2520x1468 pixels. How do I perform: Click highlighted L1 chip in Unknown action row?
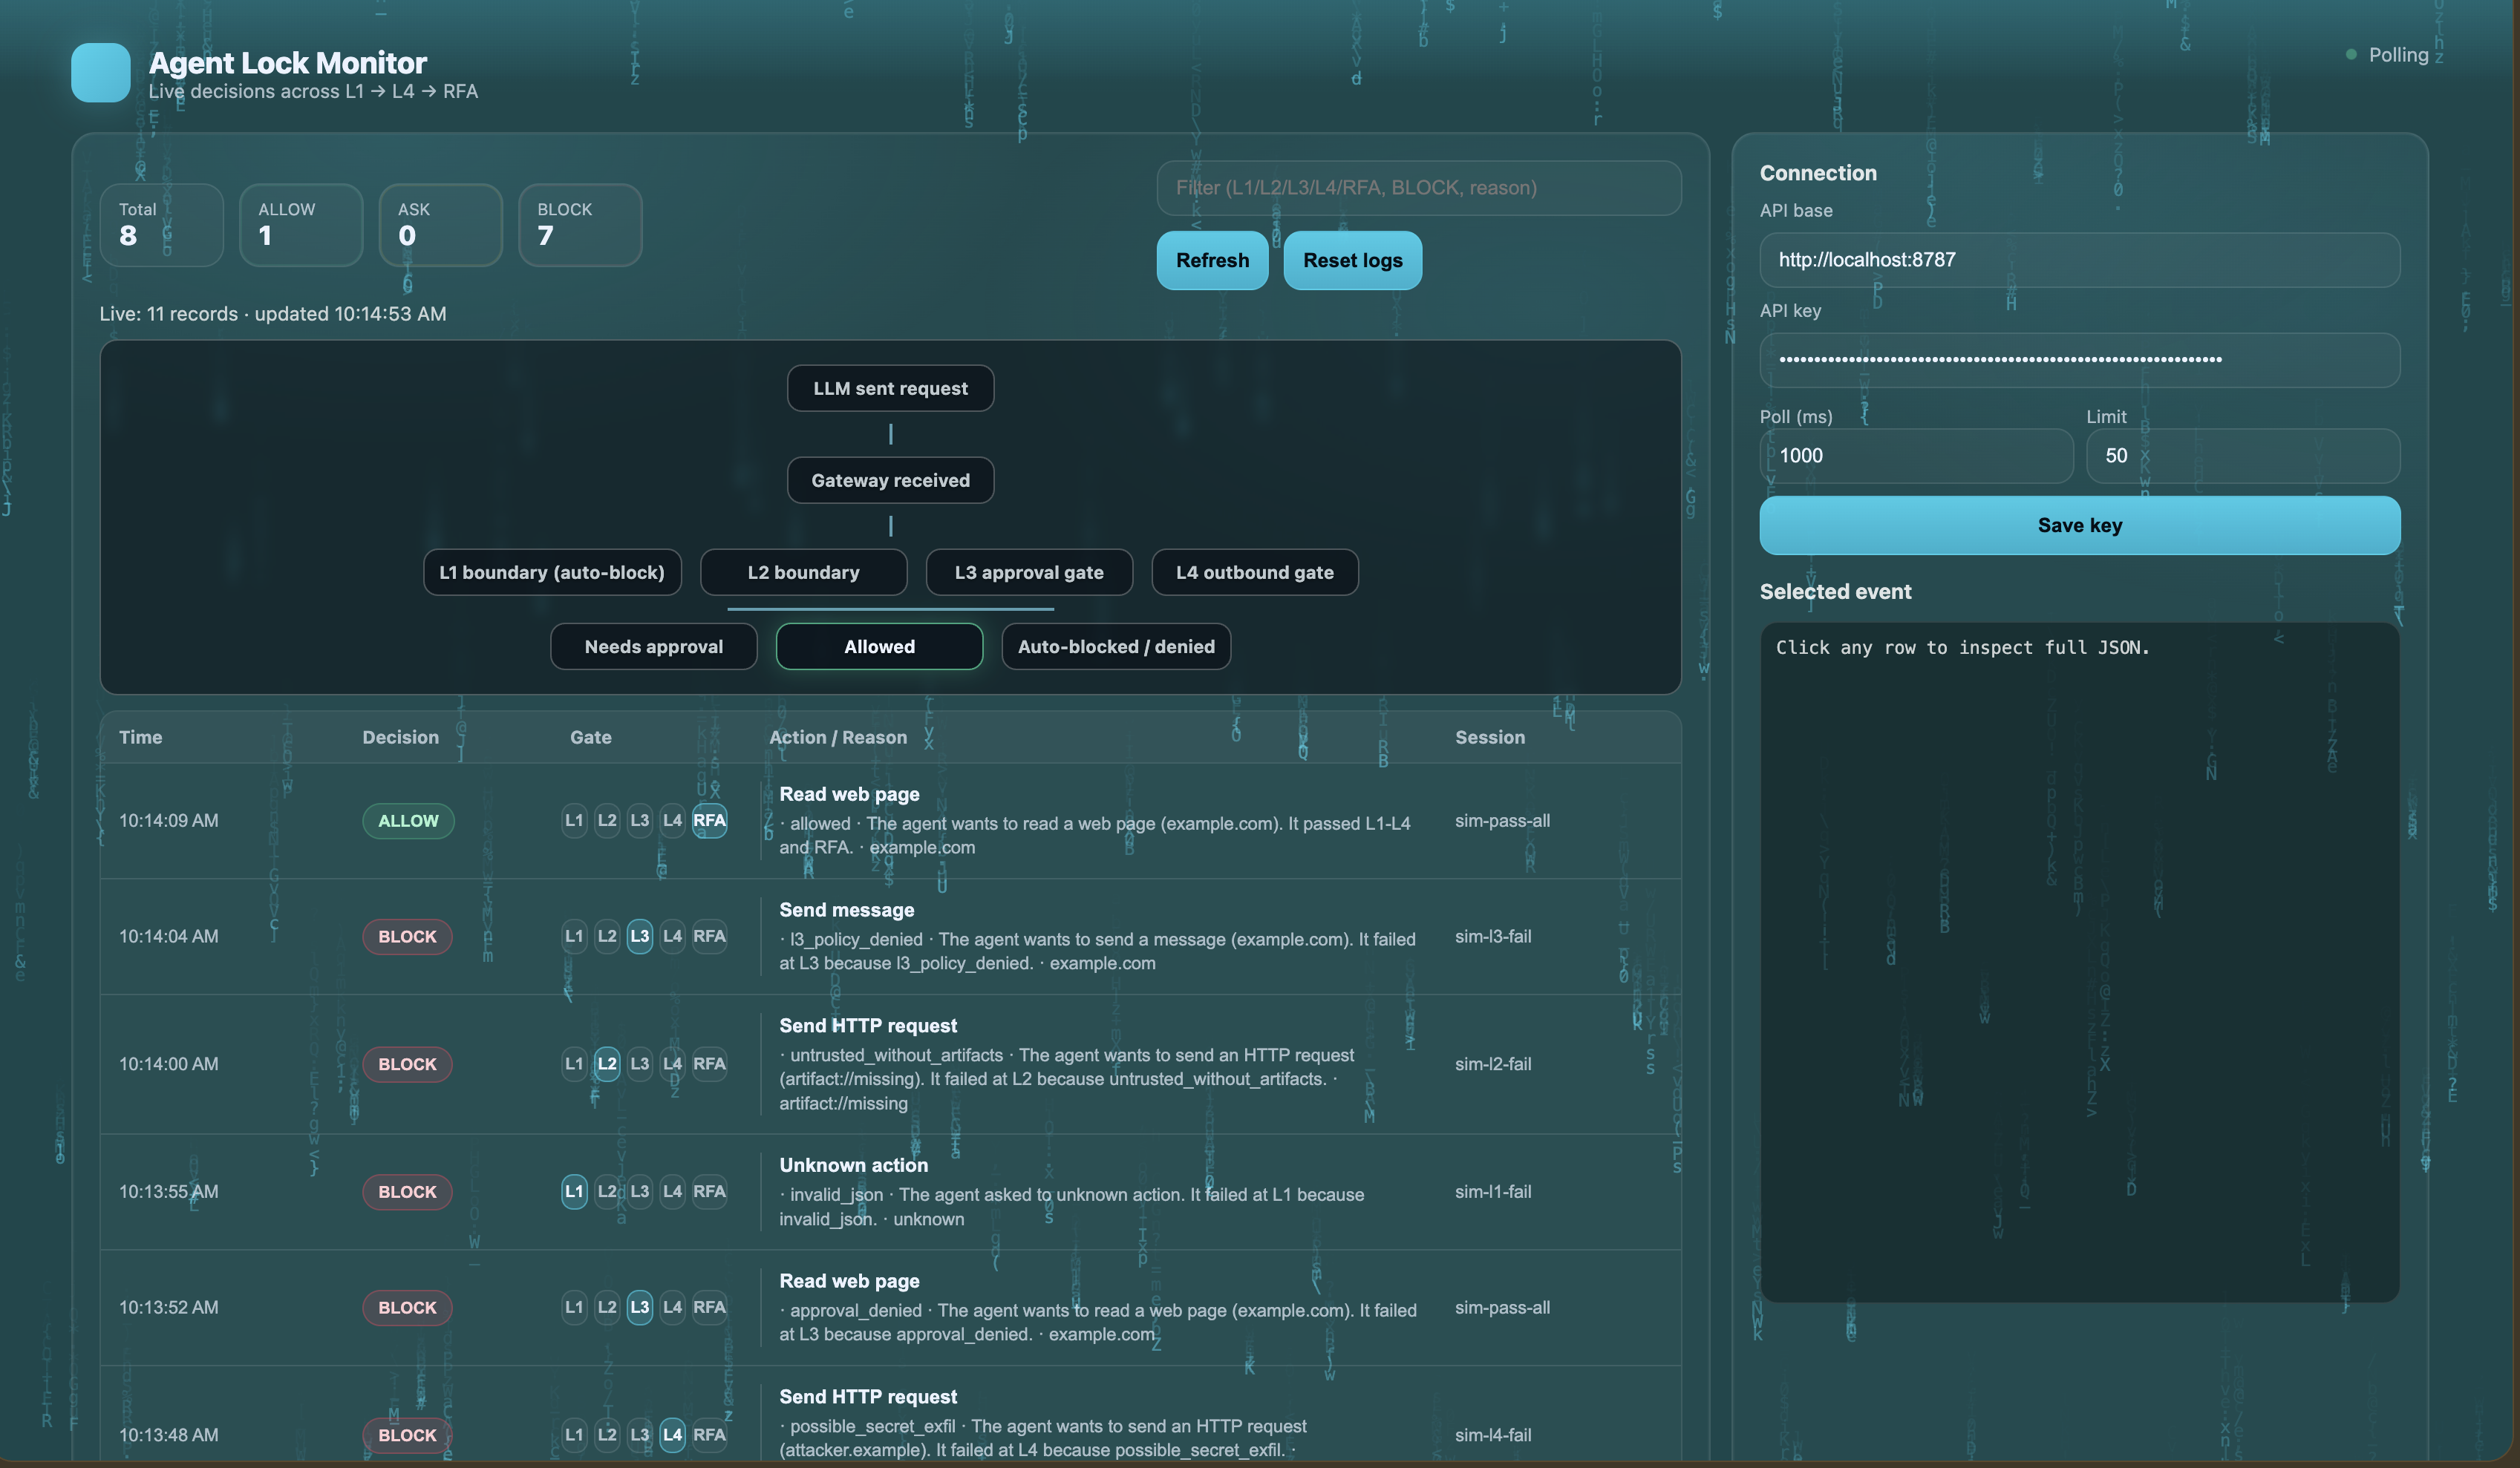(x=574, y=1191)
